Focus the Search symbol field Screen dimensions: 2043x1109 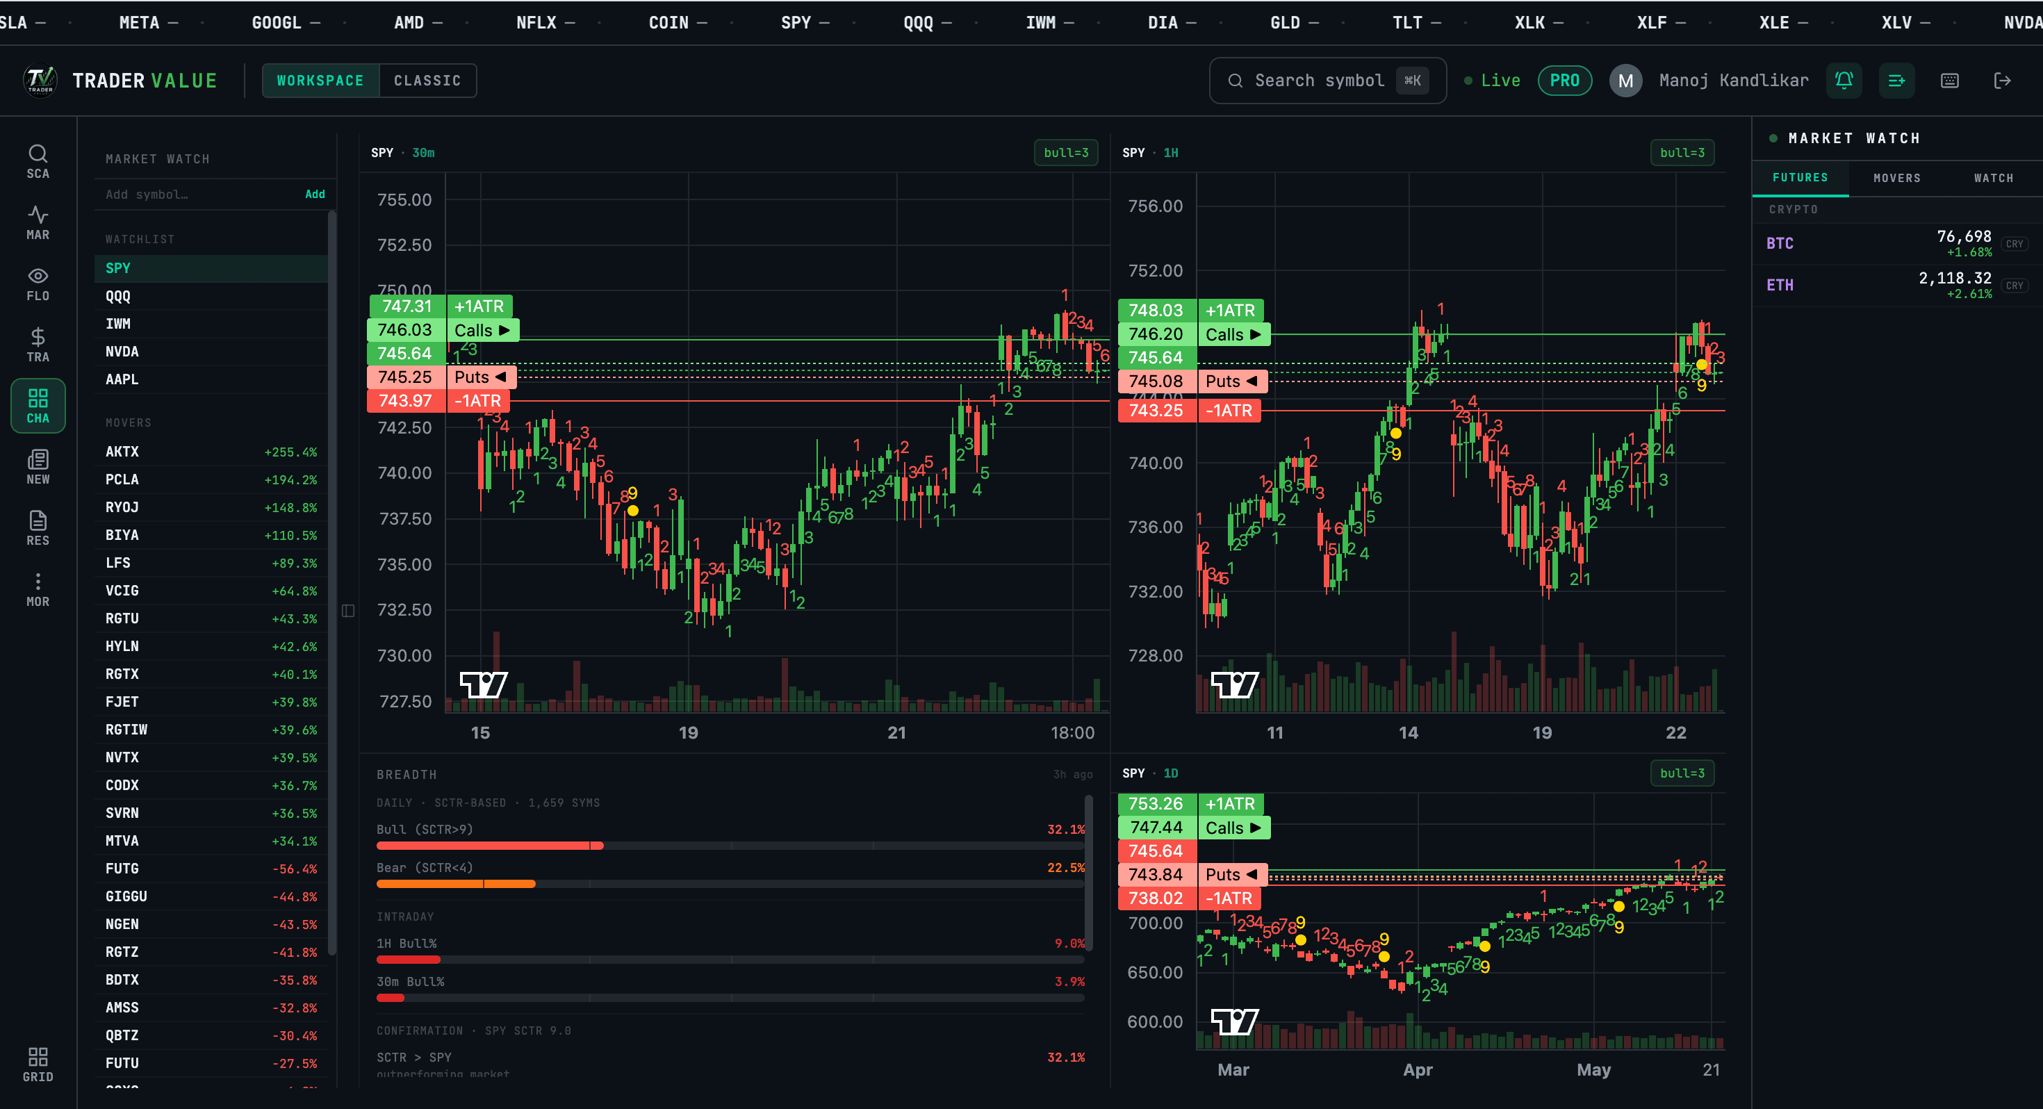click(1327, 80)
